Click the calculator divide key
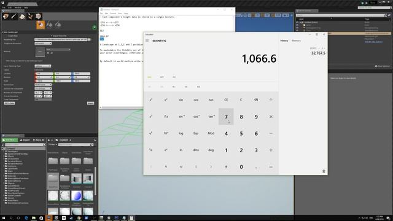Screen dimensions: 393x221 [x=271, y=99]
